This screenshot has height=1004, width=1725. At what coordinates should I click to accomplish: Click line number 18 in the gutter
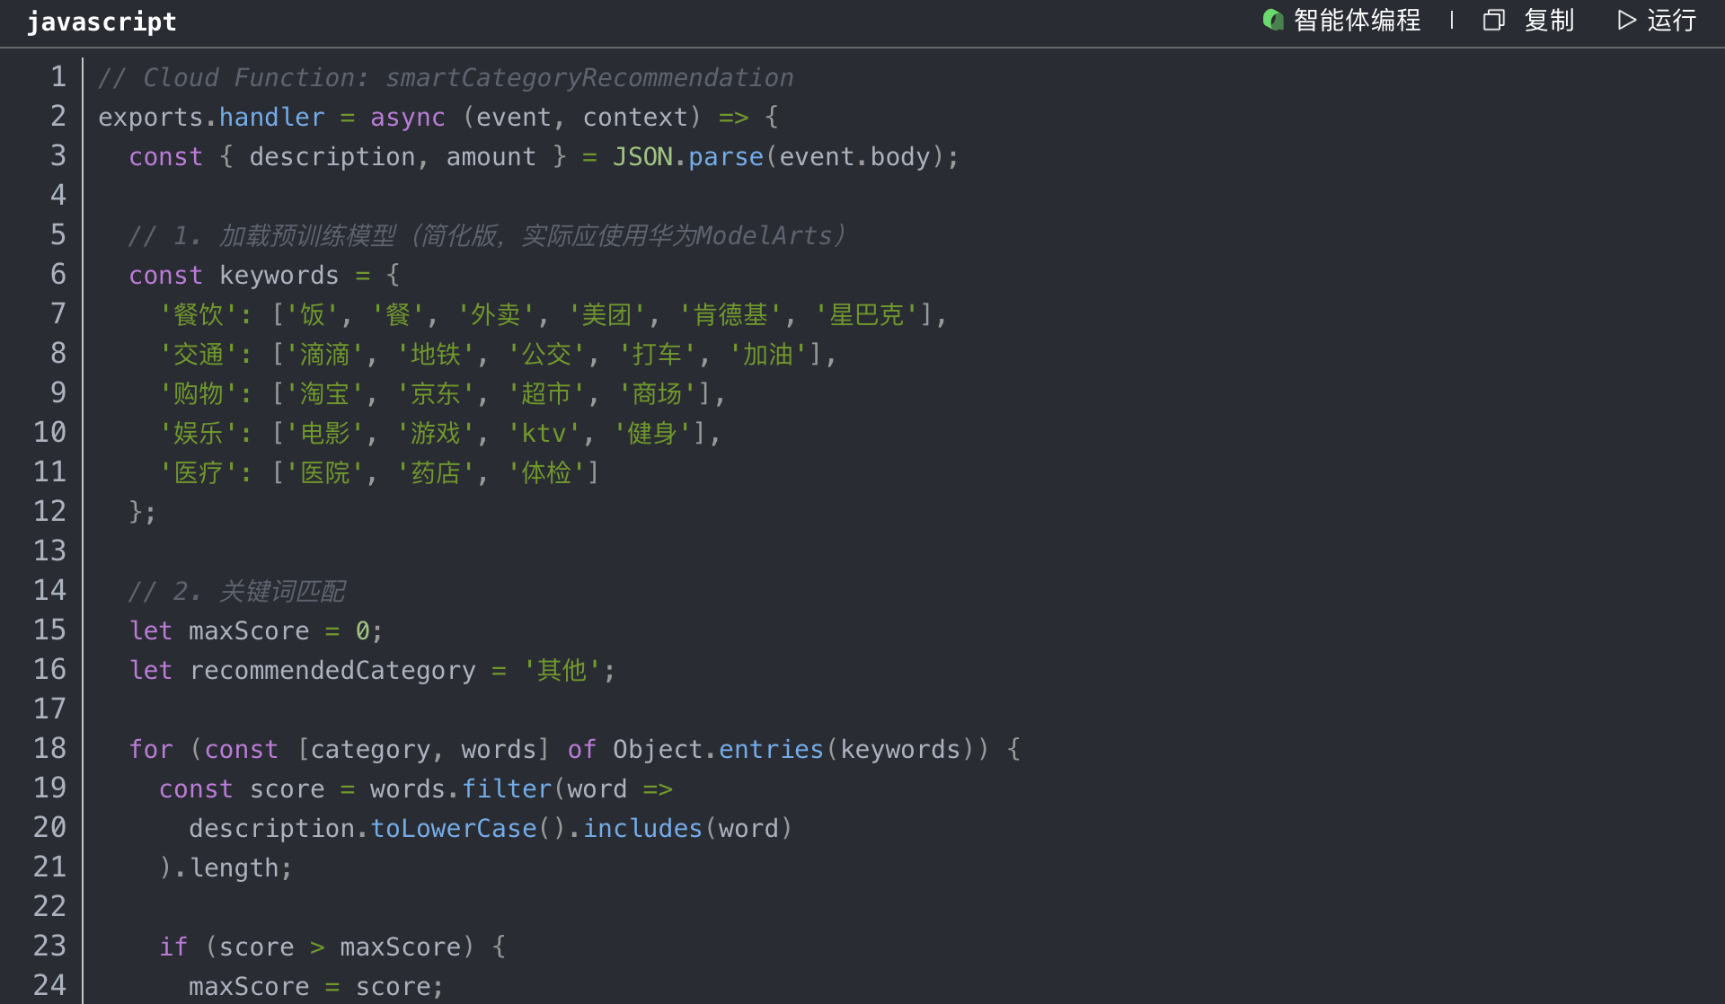[49, 749]
